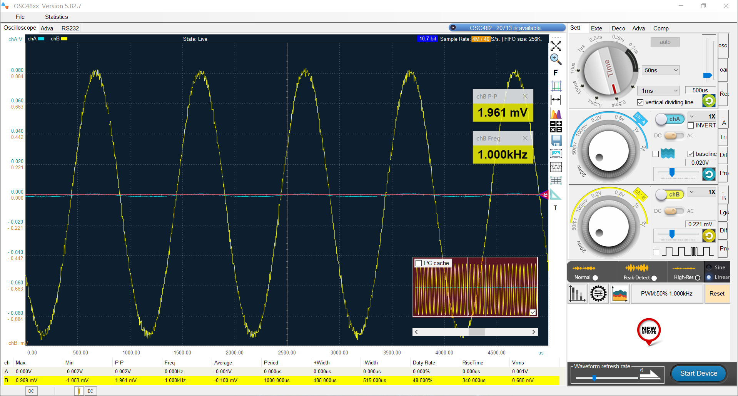Click the fit-to-screen expand arrows icon
Viewport: 738px width, 396px height.
pyautogui.click(x=556, y=46)
